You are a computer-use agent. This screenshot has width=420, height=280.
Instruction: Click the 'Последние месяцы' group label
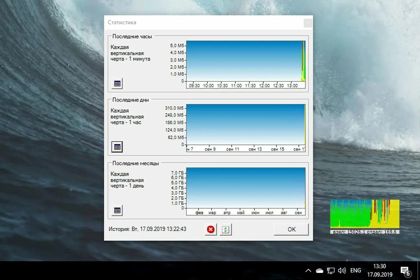[x=136, y=163]
